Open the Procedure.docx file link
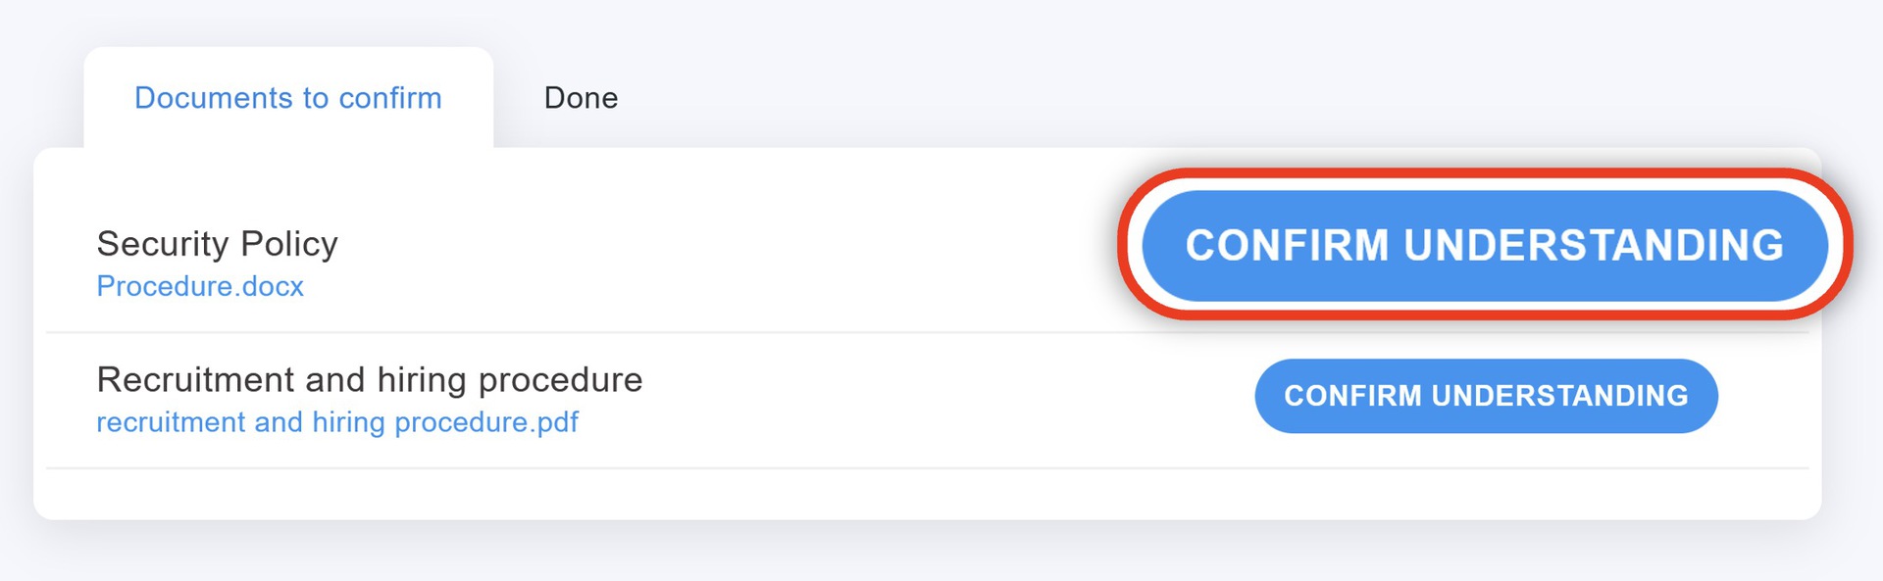Viewport: 1883px width, 581px height. point(200,286)
